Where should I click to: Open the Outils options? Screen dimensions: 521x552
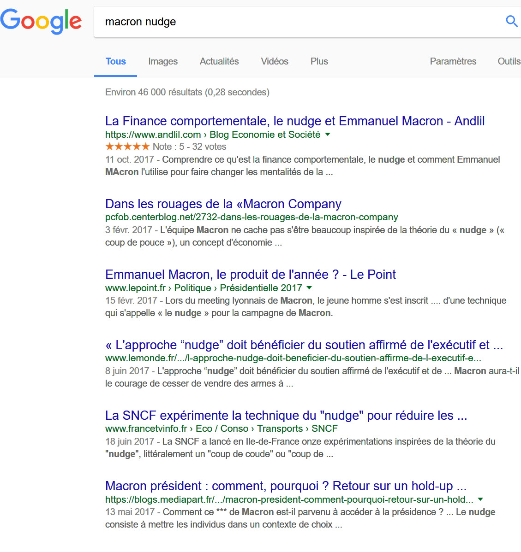509,61
